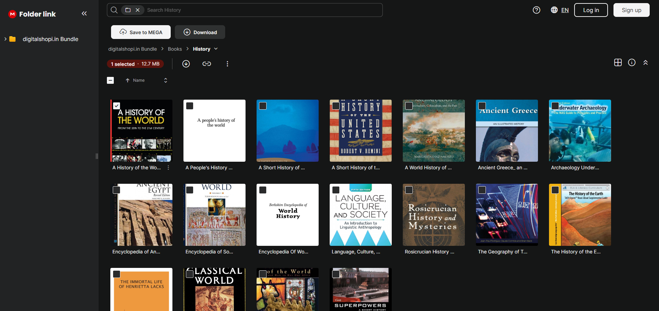
Task: Navigate to Books breadcrumb
Action: [x=175, y=49]
